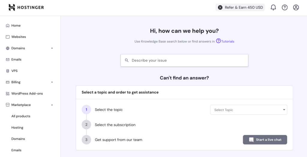Click the VPS database icon
The image size is (307, 157).
point(7,71)
